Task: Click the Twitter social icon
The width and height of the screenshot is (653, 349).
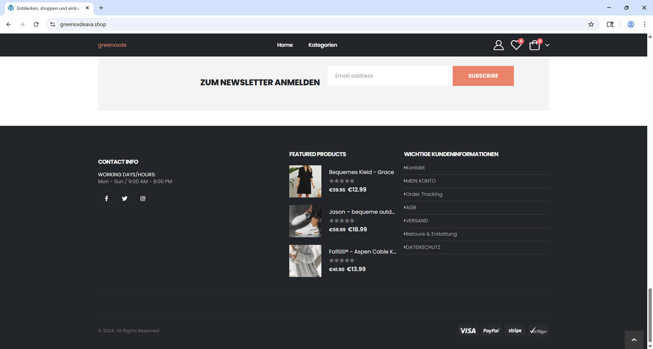Action: pyautogui.click(x=124, y=198)
